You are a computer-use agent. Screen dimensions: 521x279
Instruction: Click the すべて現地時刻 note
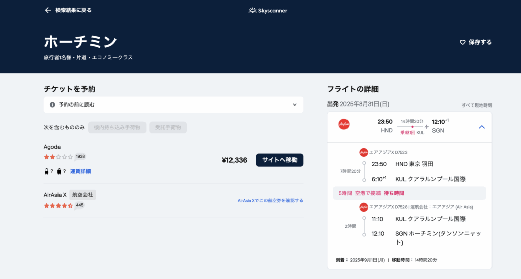pos(477,106)
